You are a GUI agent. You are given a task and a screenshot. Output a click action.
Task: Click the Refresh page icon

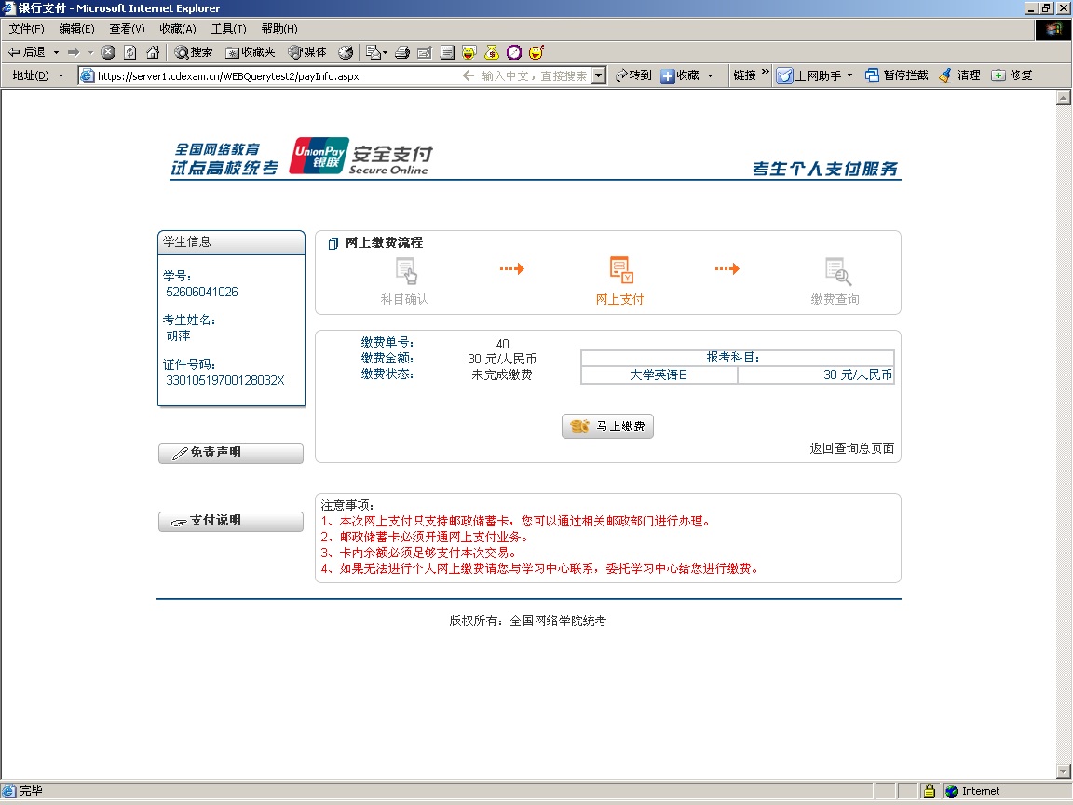point(130,52)
